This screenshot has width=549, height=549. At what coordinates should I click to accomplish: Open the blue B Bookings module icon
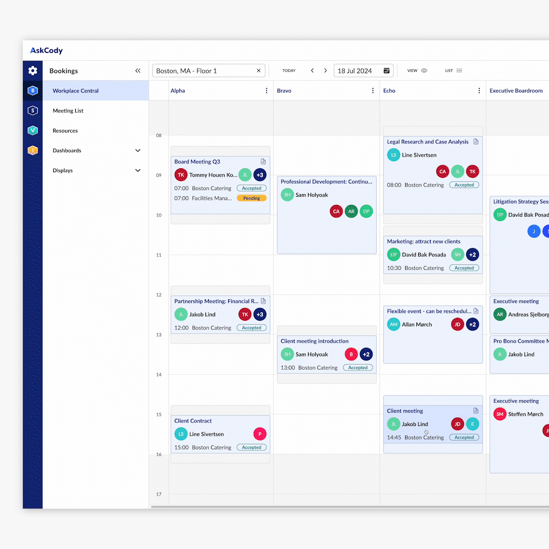(33, 90)
